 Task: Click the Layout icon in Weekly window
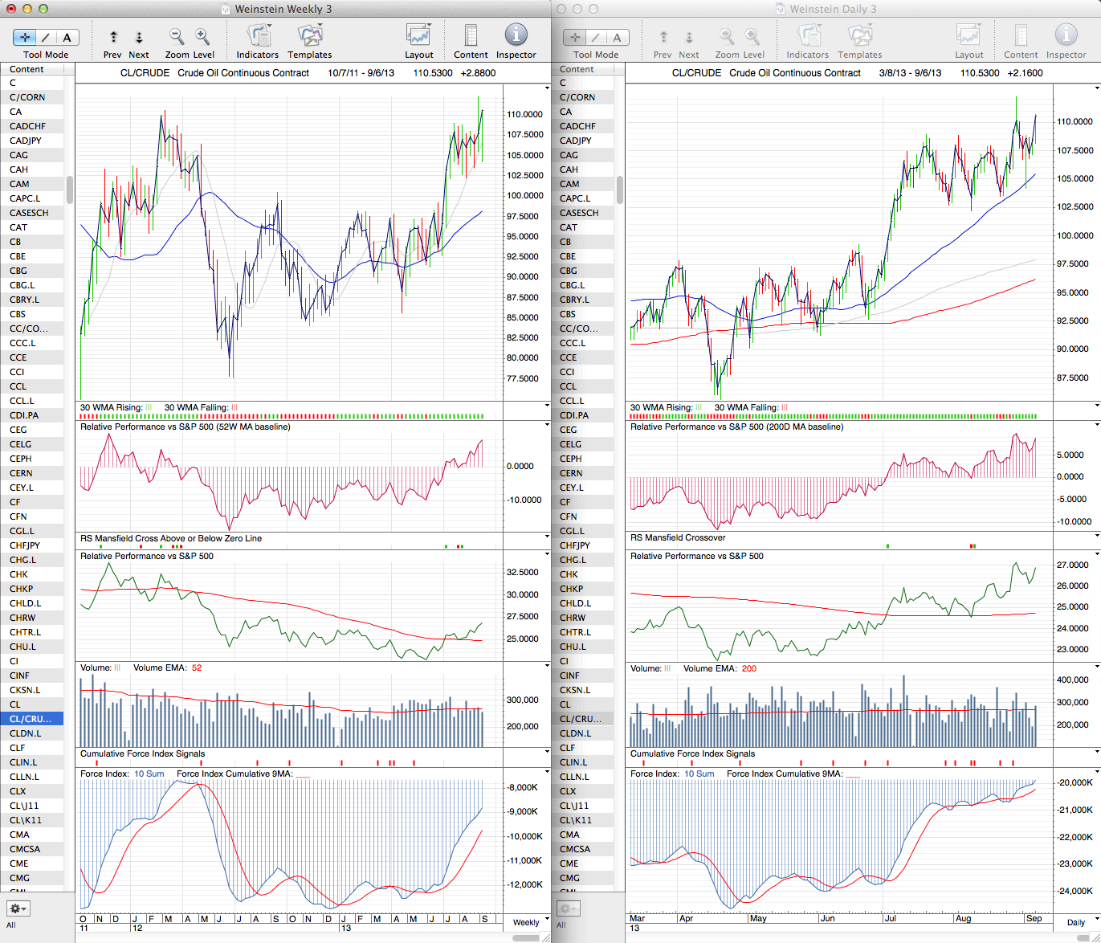pyautogui.click(x=418, y=37)
